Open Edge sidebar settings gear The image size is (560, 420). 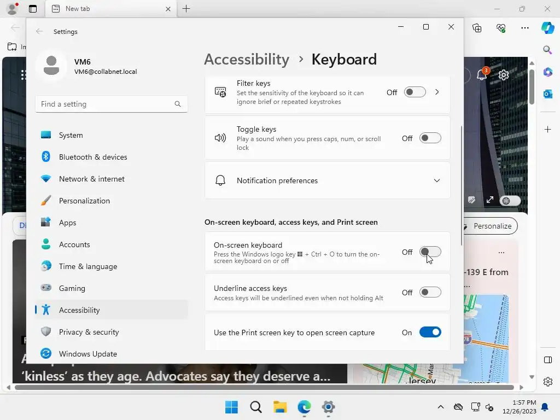[x=547, y=382]
